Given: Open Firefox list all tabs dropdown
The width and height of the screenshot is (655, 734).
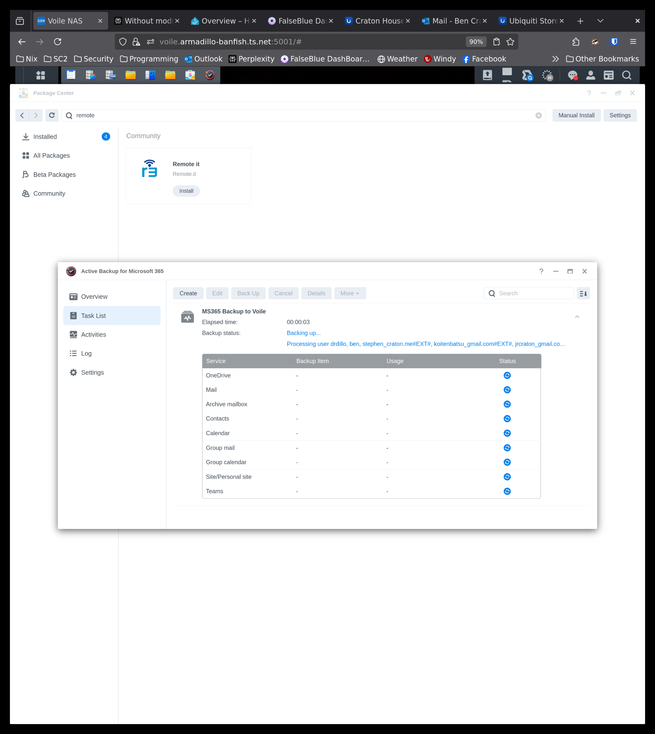Looking at the screenshot, I should click(x=600, y=21).
